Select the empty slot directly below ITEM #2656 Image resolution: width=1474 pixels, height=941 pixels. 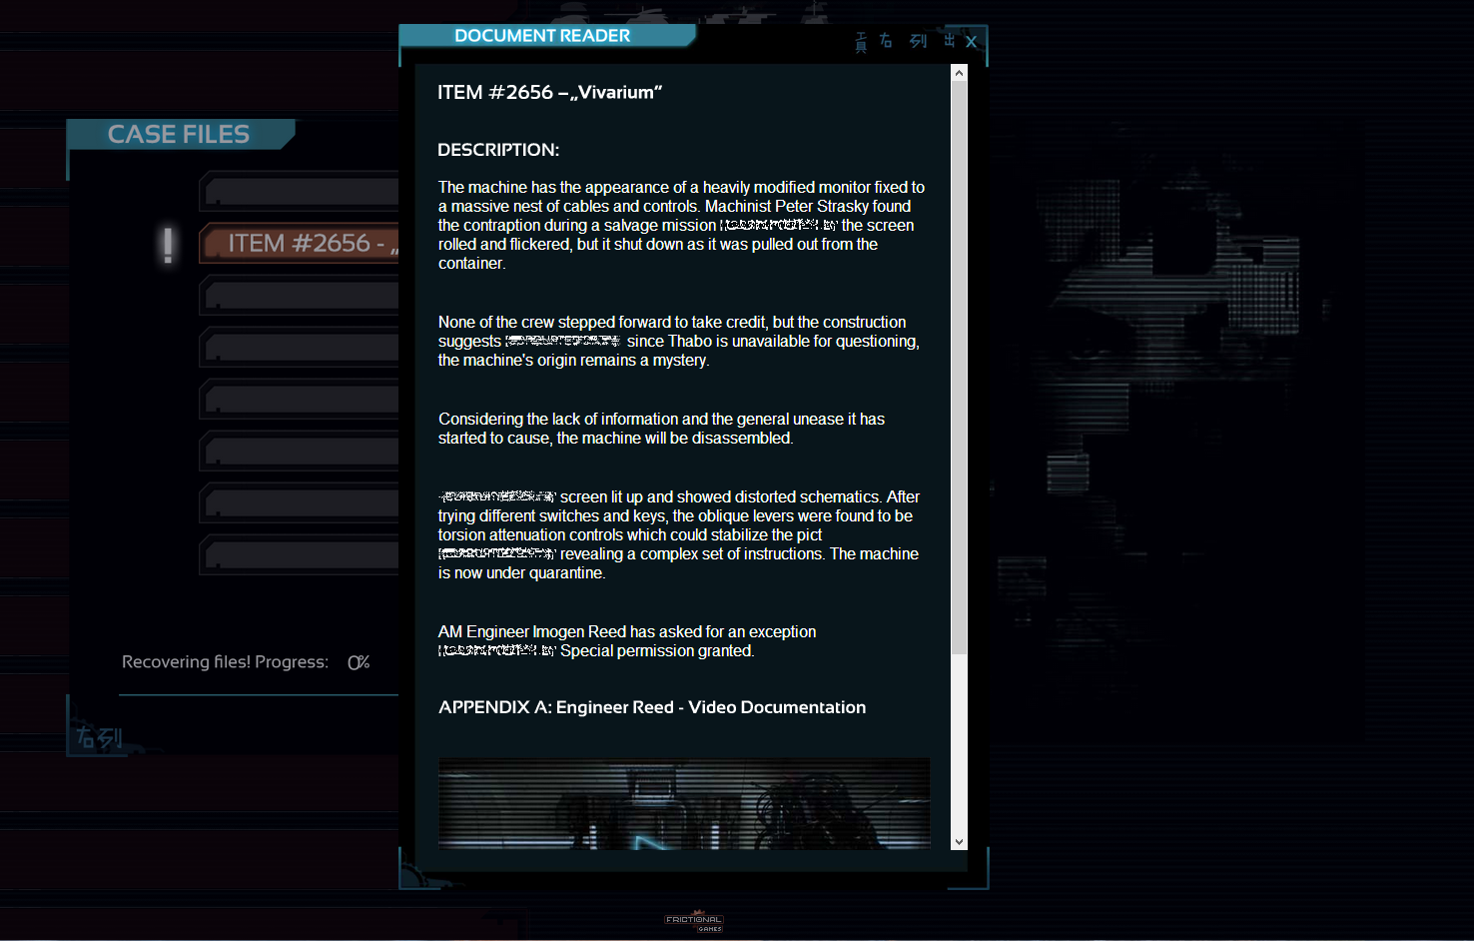coord(301,296)
